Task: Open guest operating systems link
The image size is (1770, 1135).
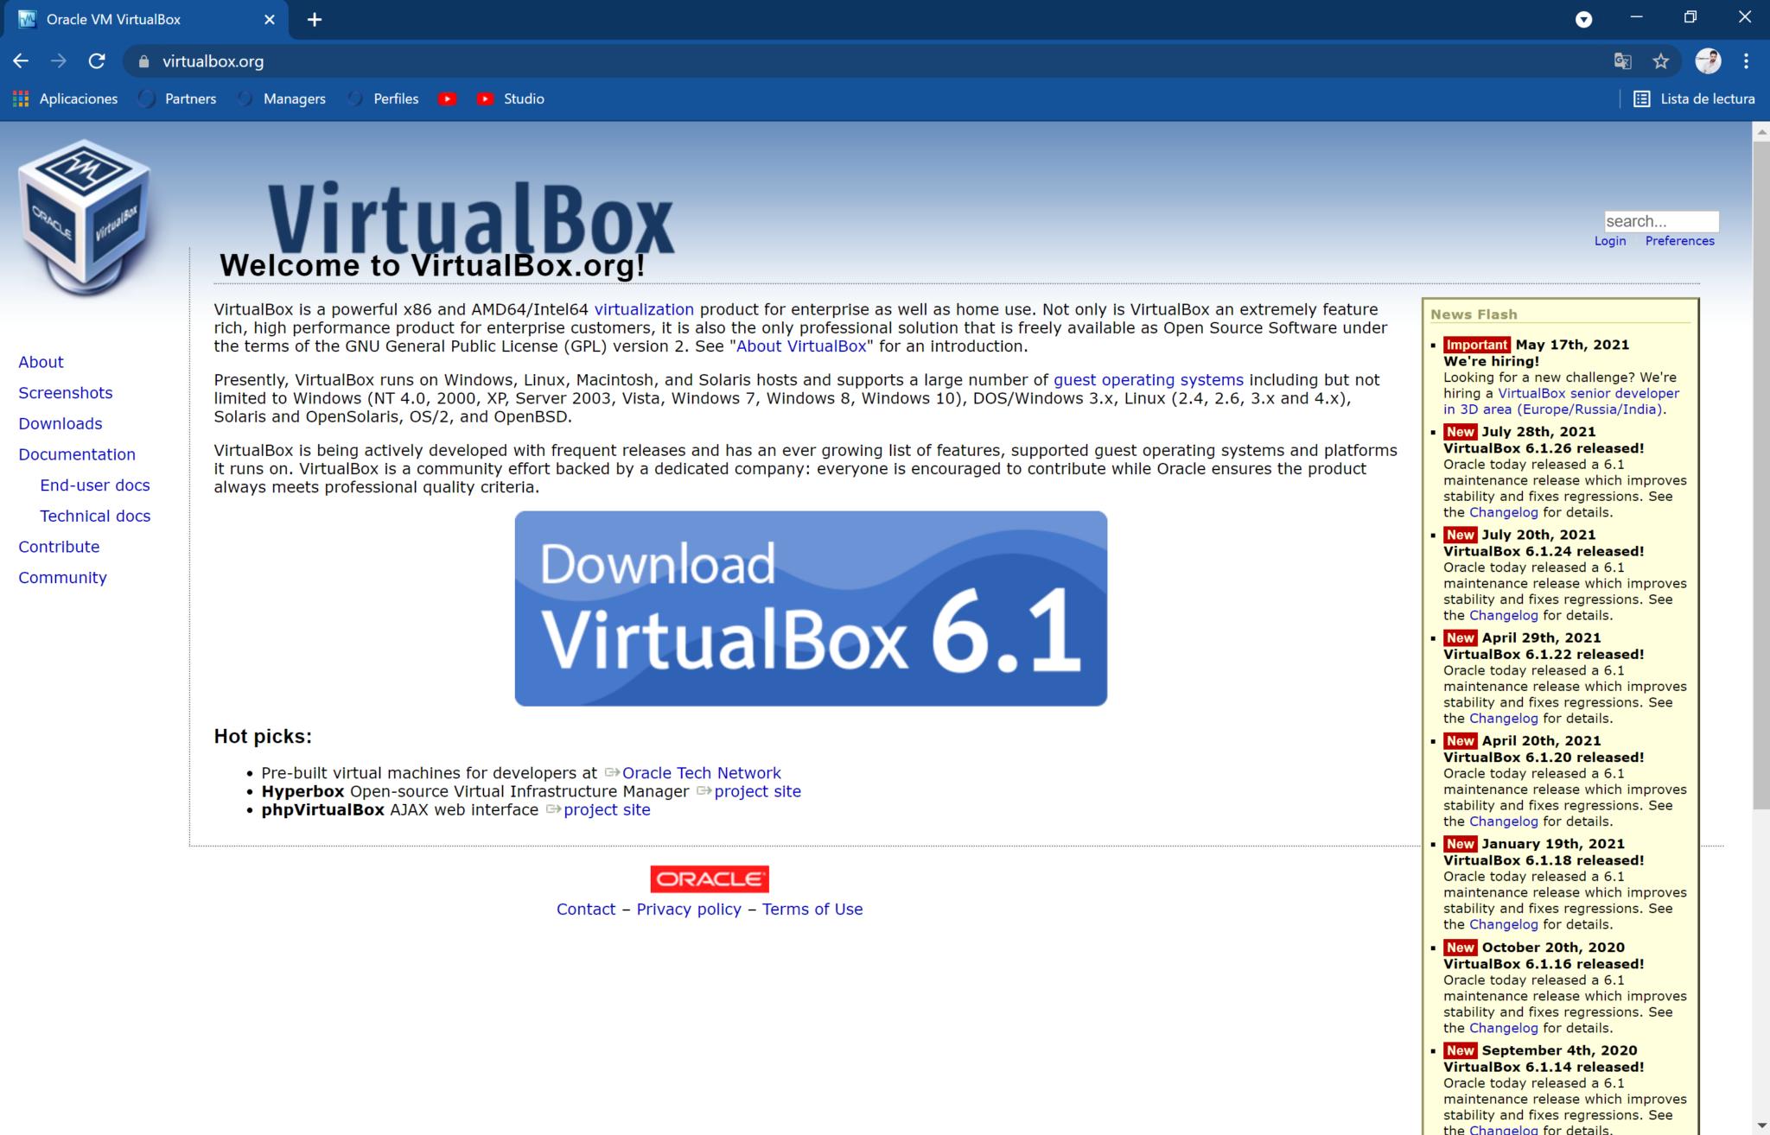Action: (x=1149, y=380)
